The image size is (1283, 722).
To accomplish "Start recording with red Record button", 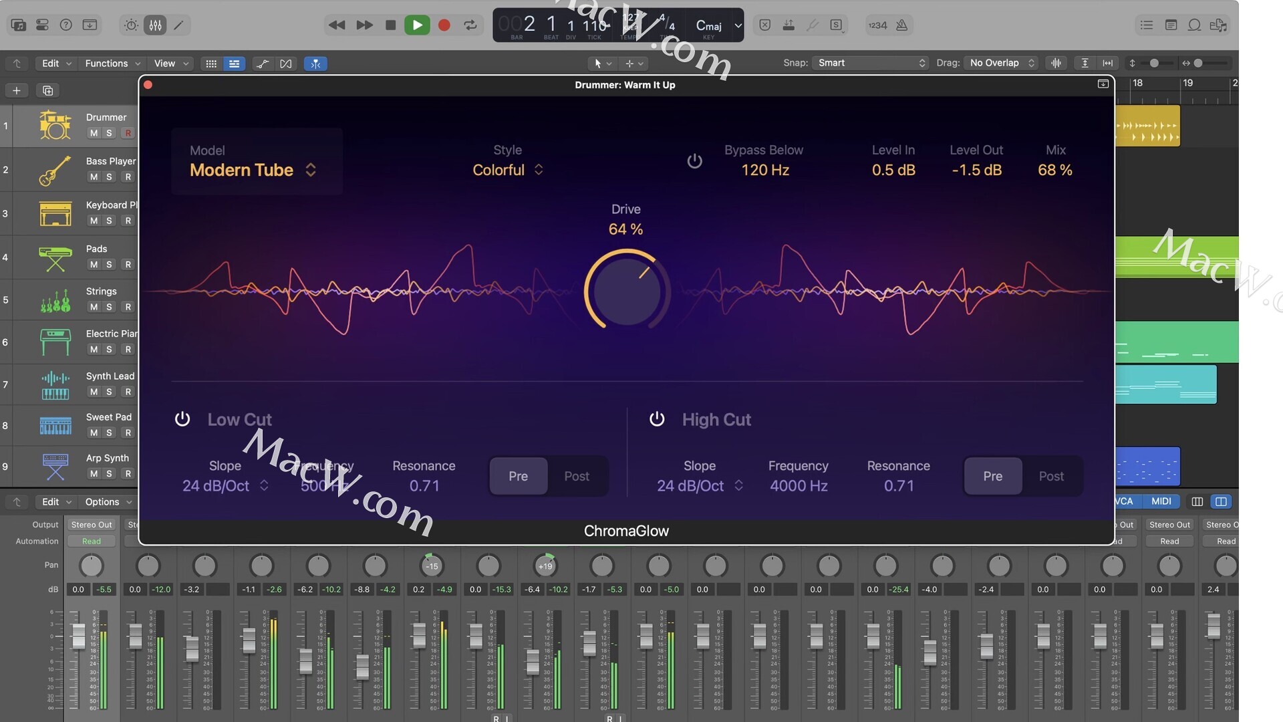I will [x=444, y=25].
